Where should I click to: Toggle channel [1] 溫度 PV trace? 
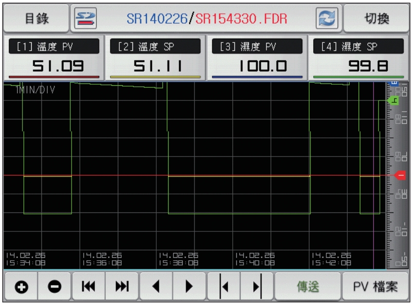point(54,58)
